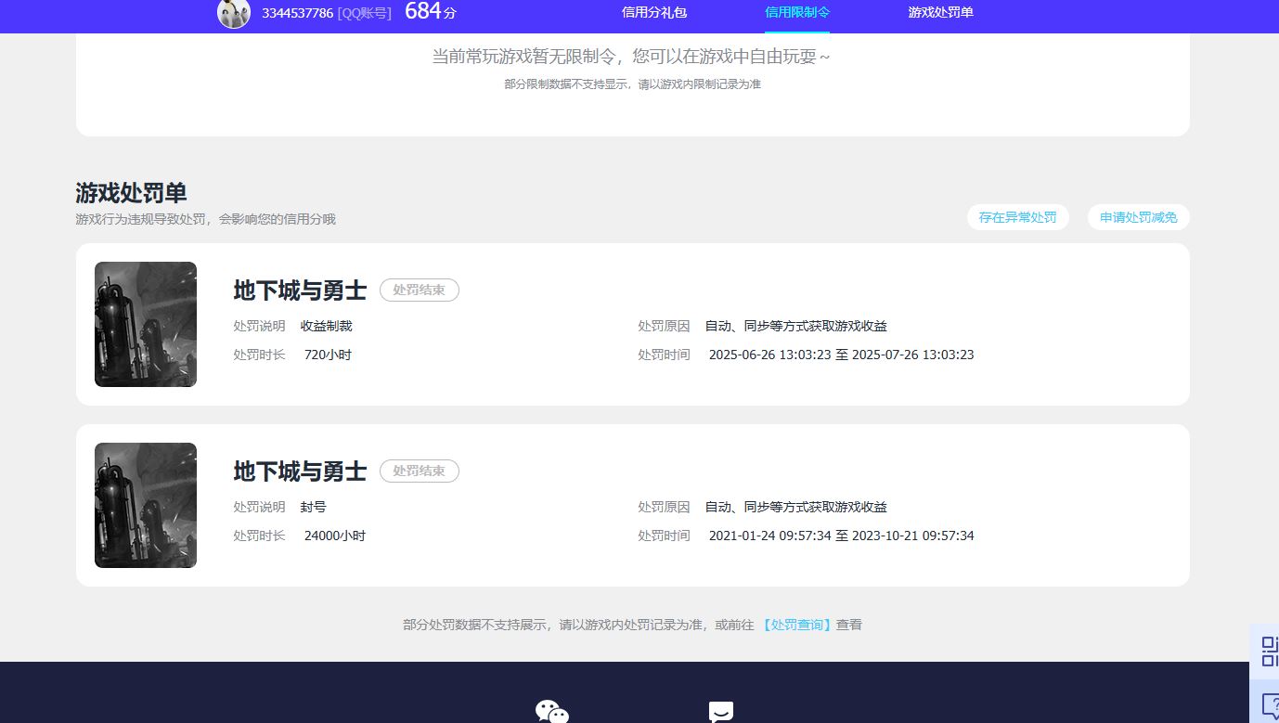Image resolution: width=1279 pixels, height=723 pixels.
Task: Click the 申请处罚减免 button
Action: [x=1138, y=216]
